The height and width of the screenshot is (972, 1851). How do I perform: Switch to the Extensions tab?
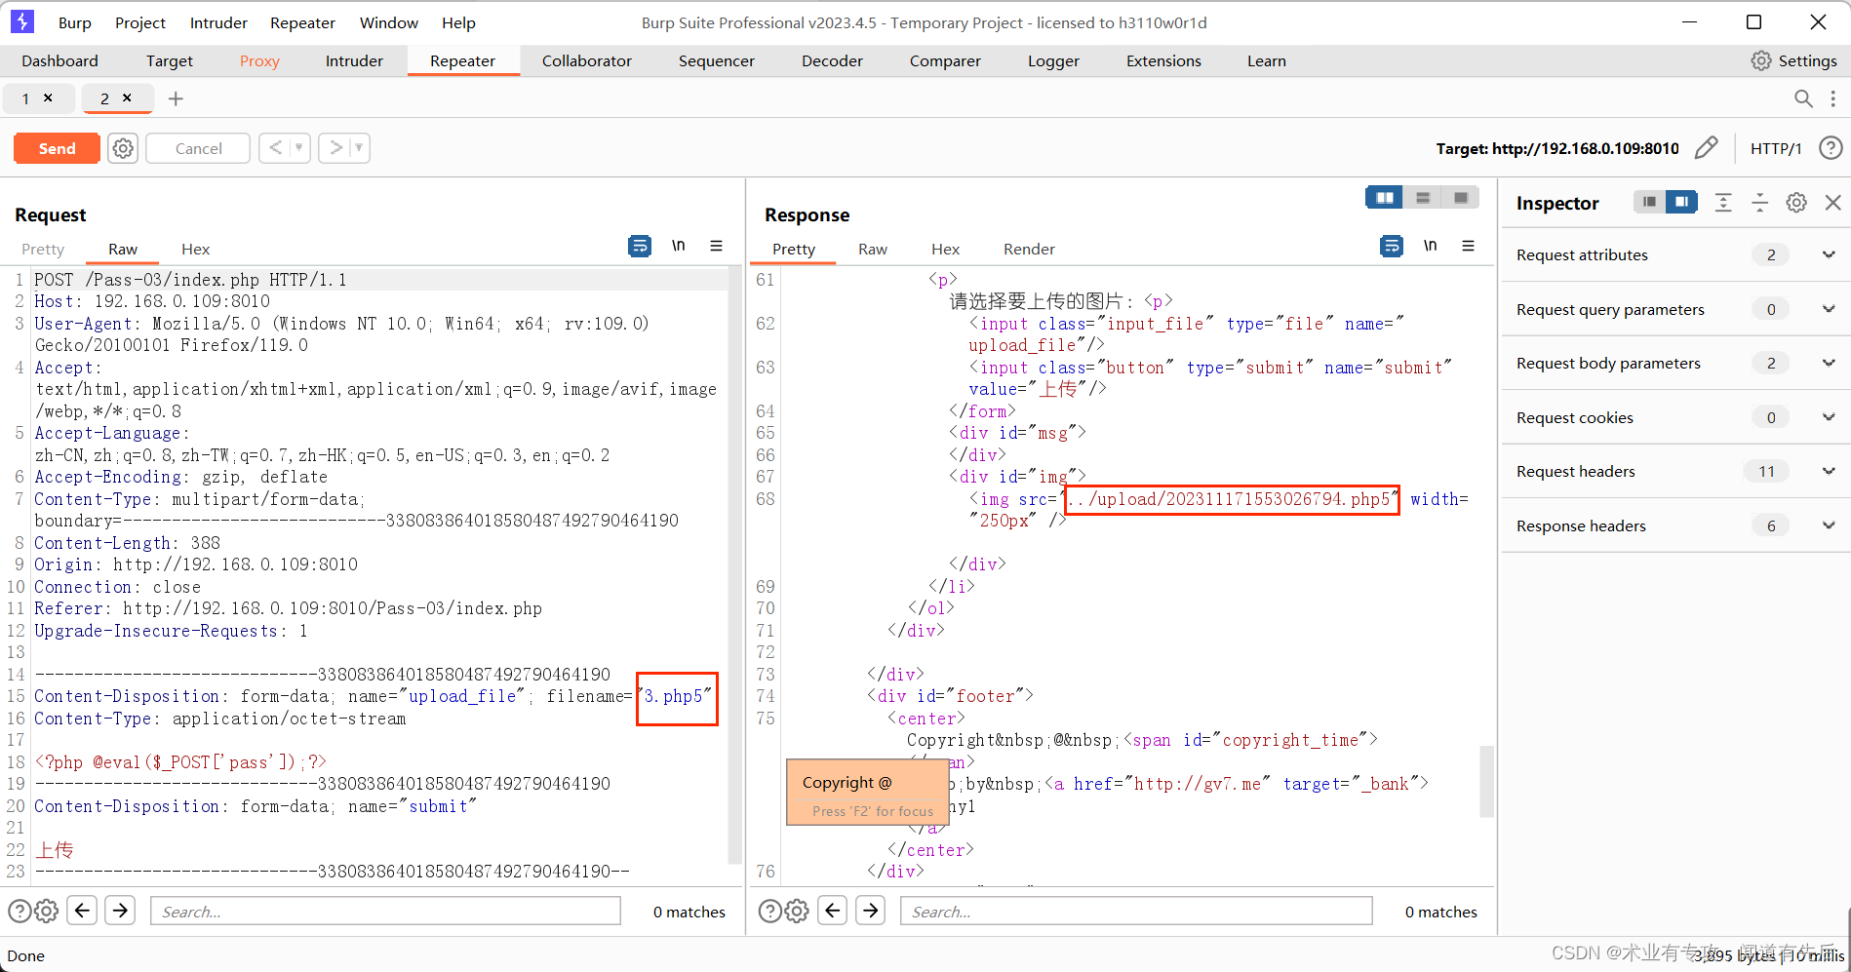coord(1163,60)
